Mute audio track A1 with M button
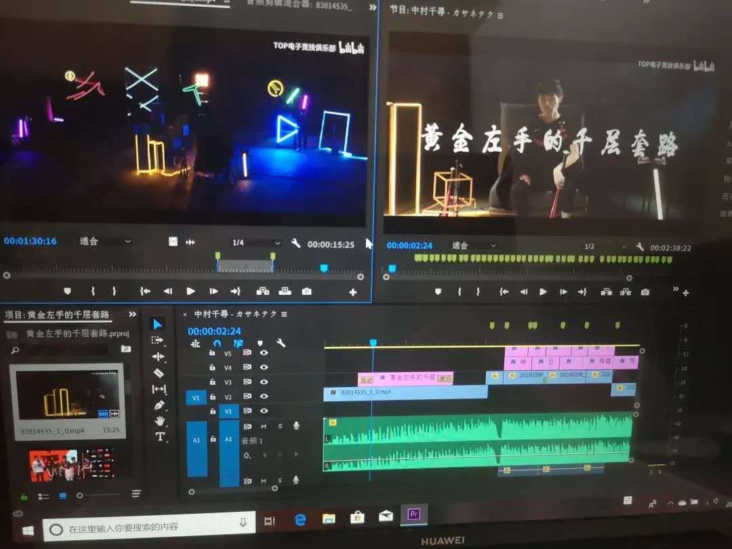 click(x=264, y=426)
